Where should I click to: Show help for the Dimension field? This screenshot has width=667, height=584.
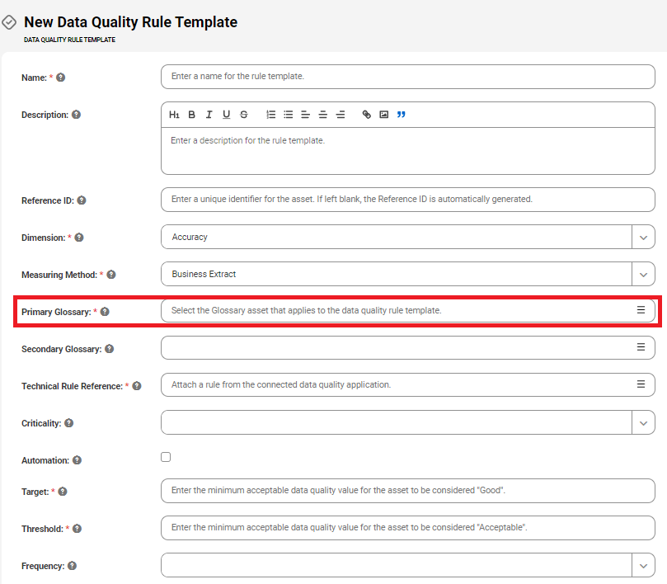79,237
